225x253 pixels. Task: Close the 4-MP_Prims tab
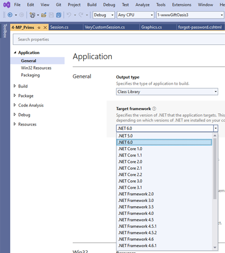tap(45, 27)
